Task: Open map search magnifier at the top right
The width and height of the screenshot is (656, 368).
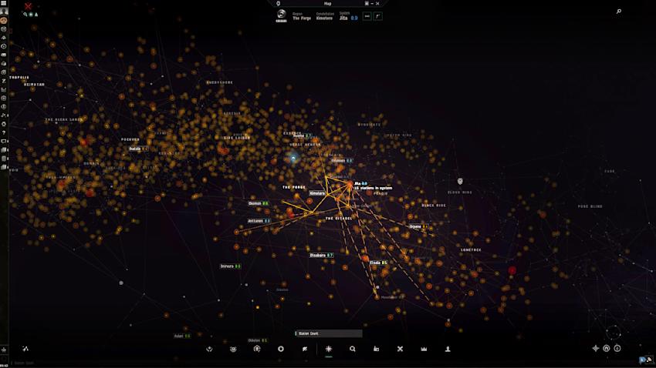Action: point(619,12)
